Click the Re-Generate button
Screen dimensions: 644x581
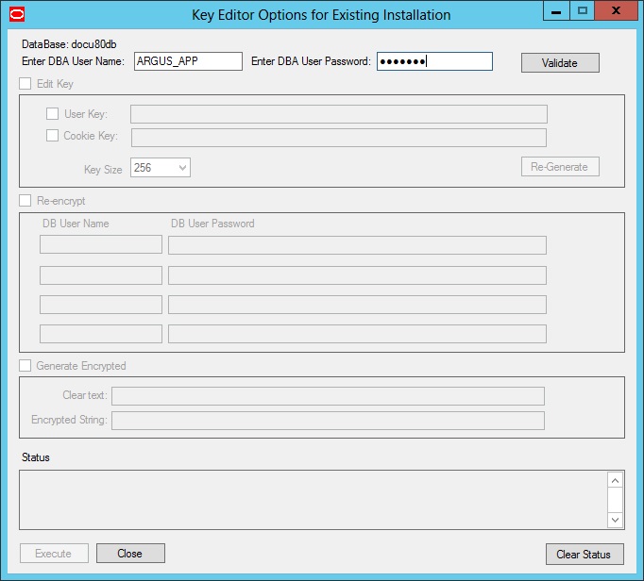560,167
